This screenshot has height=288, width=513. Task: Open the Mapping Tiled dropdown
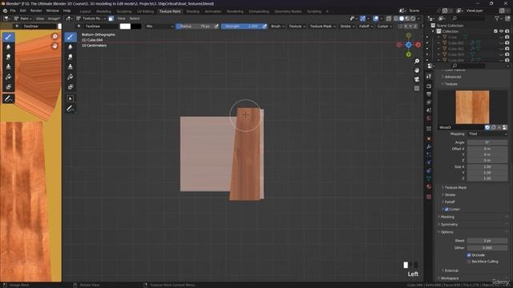[487, 134]
